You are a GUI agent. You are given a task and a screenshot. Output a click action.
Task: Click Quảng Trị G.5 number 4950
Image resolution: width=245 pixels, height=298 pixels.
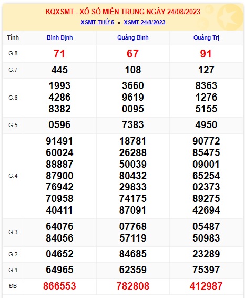206,124
